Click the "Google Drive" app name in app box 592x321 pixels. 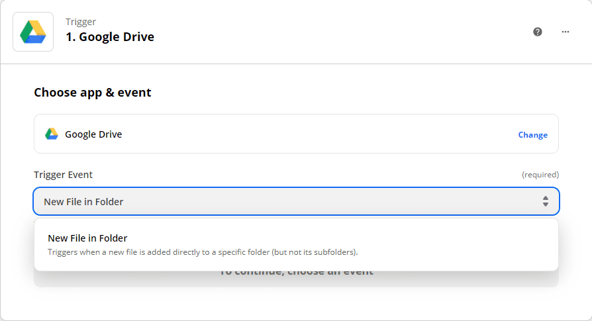pos(93,134)
